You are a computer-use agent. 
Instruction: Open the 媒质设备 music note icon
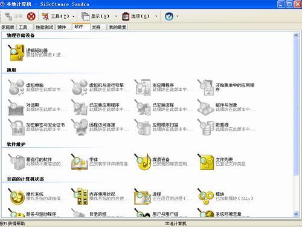[143, 162]
